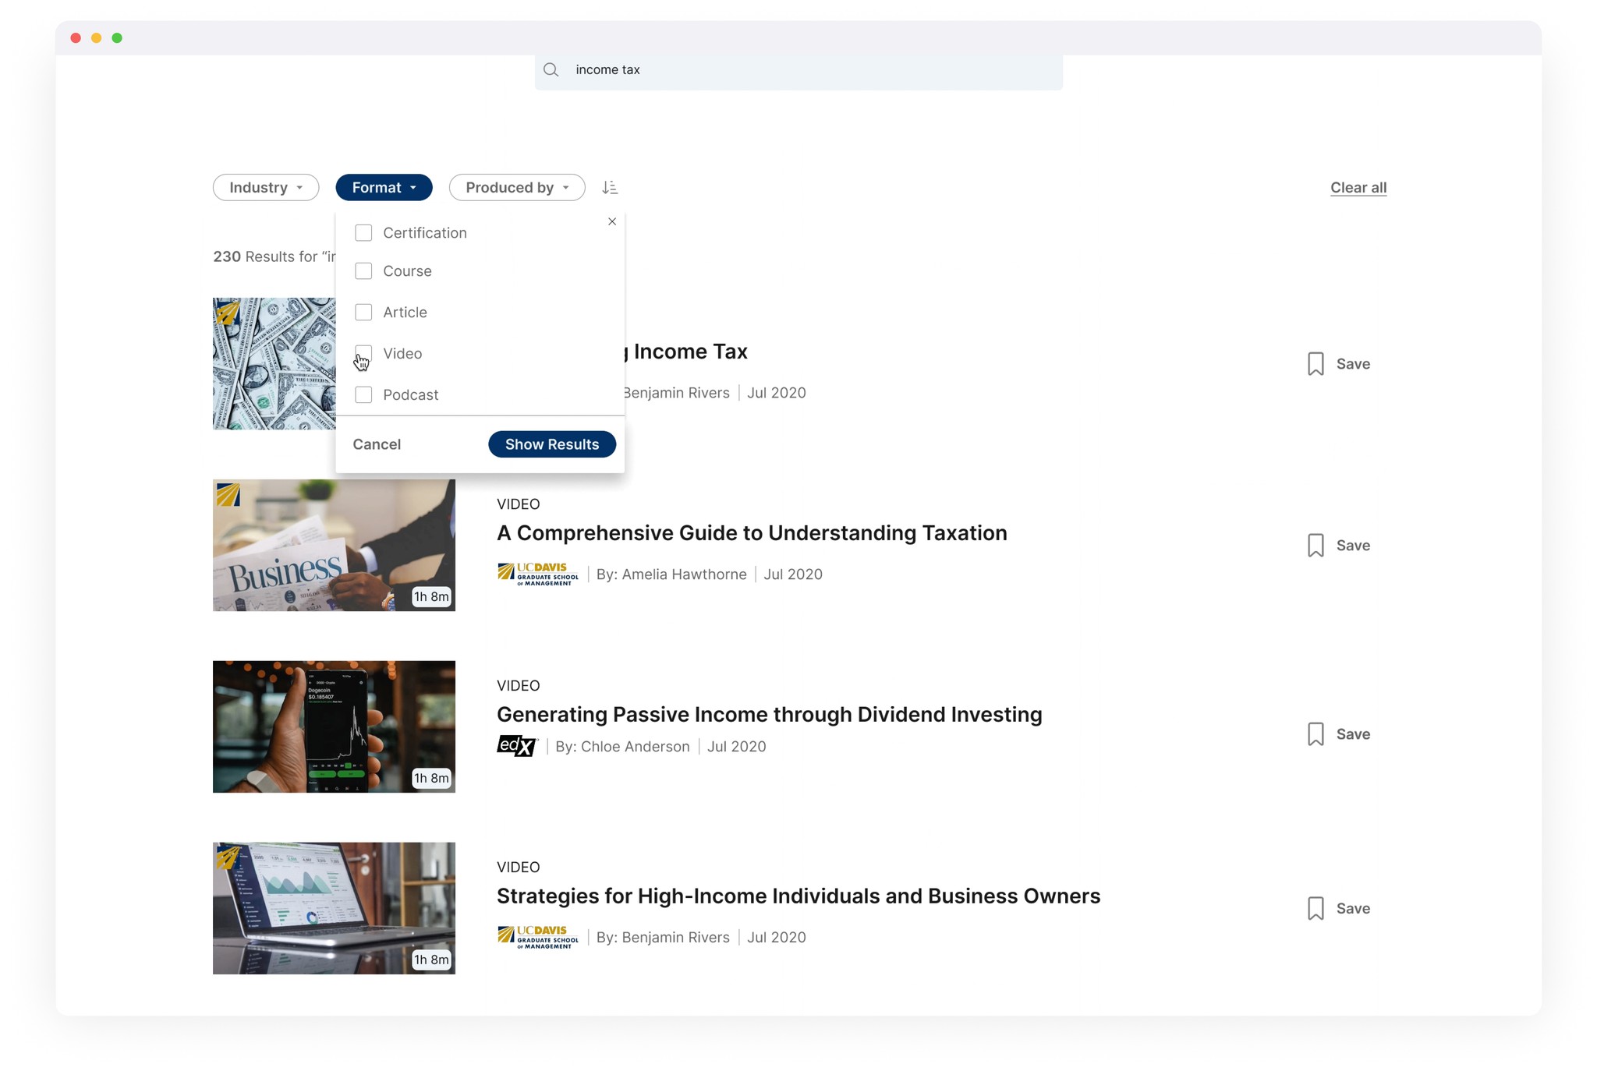Click UC Davis logo under Taxation guide
1597x1071 pixels.
(538, 574)
